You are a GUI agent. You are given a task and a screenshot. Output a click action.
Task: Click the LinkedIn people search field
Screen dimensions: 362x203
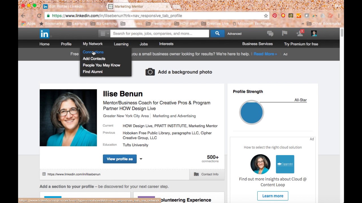[x=160, y=34]
